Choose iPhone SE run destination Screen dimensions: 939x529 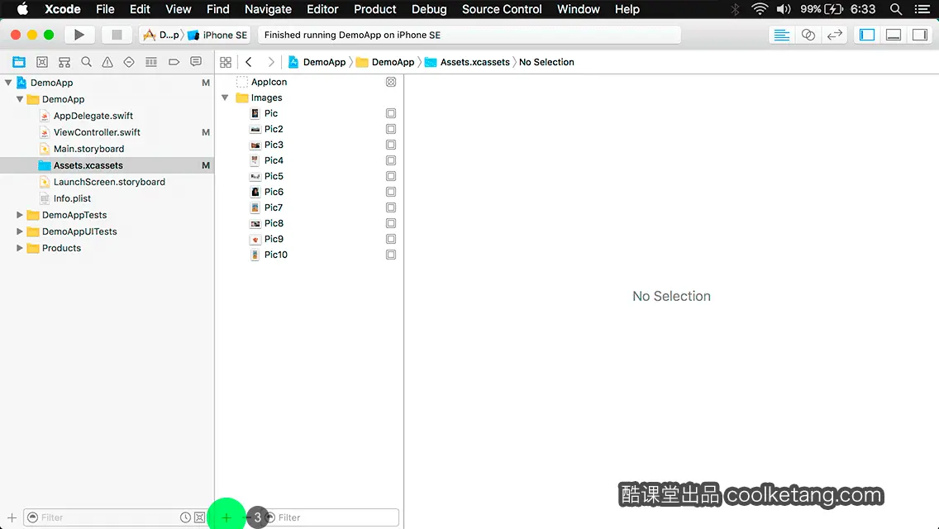[217, 35]
